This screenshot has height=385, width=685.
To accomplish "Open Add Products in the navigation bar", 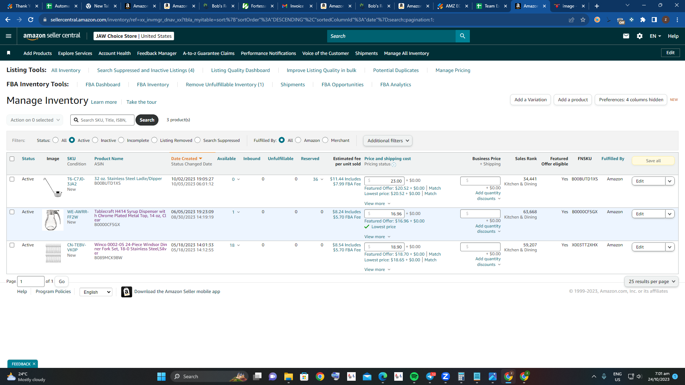I will (37, 53).
